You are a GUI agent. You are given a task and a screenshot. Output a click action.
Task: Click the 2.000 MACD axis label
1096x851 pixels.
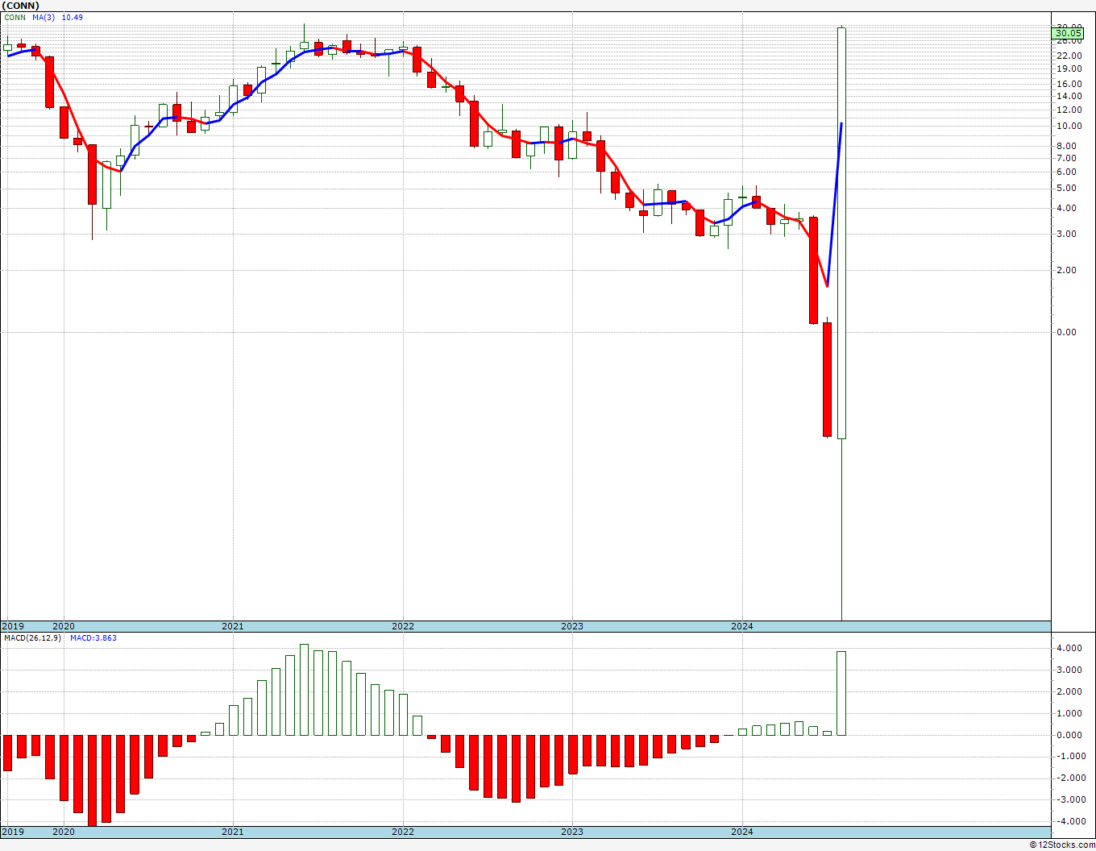1069,691
